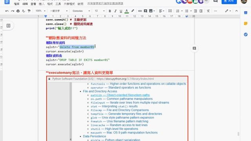Image resolution: width=251 pixels, height=141 pixels.
Task: Open the second item in the menu bar
Action: click(25, 4)
